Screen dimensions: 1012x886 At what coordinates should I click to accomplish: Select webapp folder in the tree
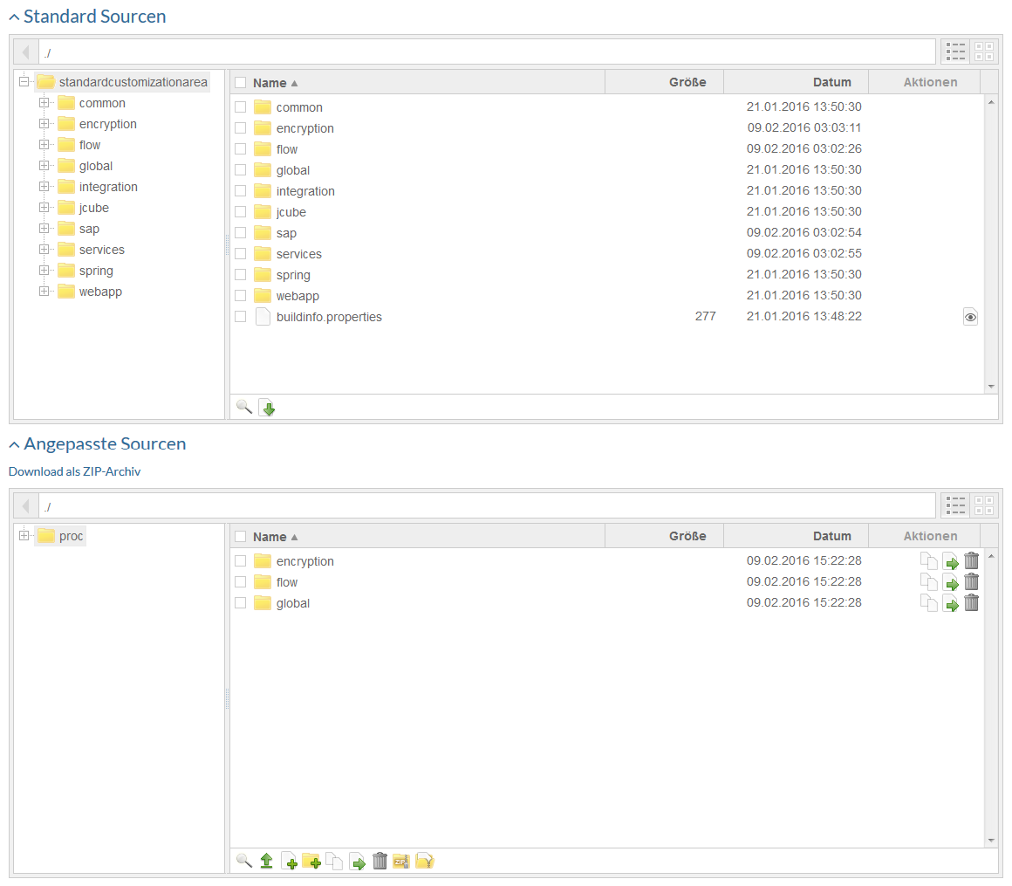(x=100, y=292)
